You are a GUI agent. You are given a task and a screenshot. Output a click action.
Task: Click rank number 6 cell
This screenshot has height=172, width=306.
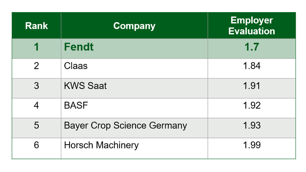point(37,149)
